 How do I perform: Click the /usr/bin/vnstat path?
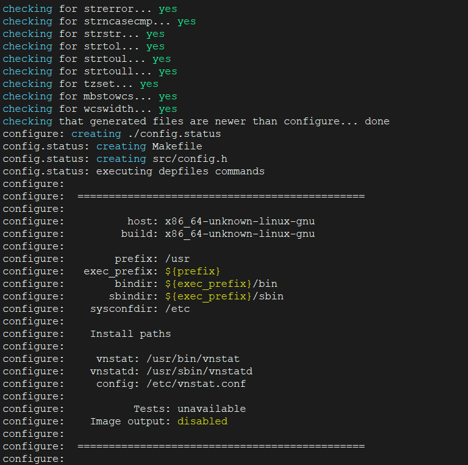(193, 359)
